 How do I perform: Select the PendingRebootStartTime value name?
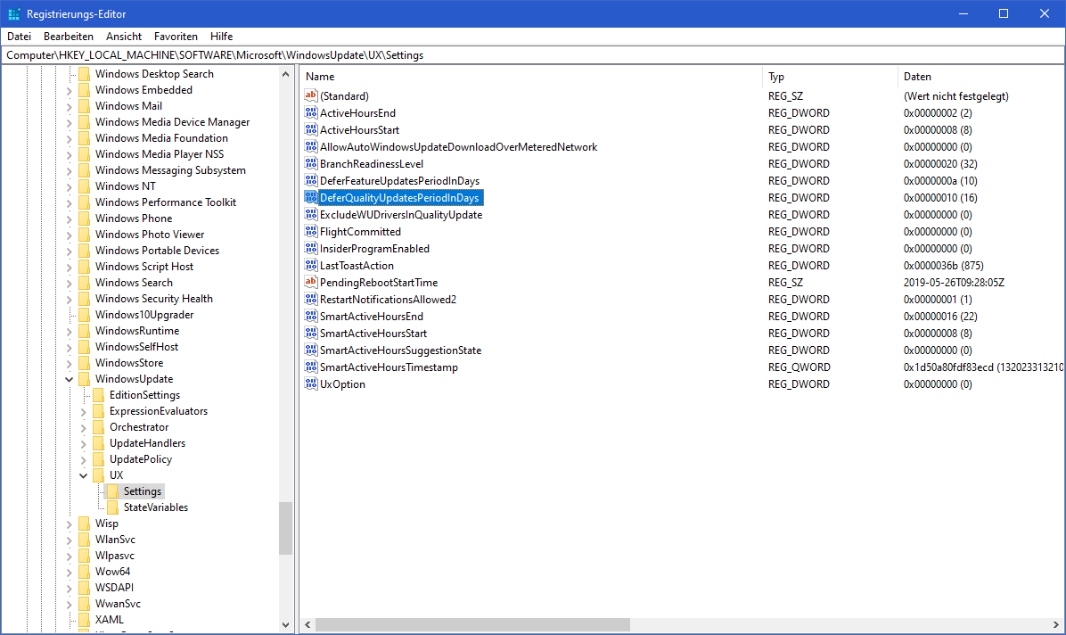[x=379, y=282]
